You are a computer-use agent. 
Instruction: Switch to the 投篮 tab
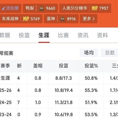[x=24, y=35]
